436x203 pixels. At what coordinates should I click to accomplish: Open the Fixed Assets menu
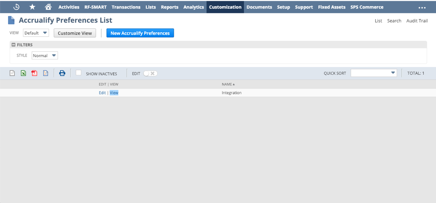[332, 7]
